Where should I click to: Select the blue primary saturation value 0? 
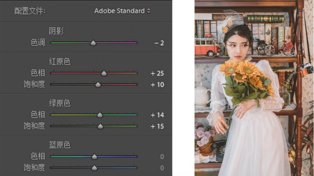162,168
